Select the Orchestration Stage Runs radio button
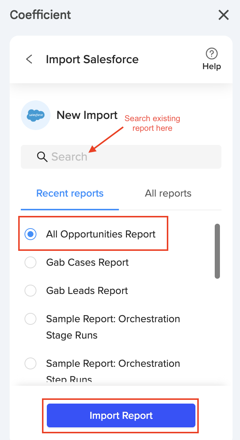The image size is (240, 440). coord(30,319)
